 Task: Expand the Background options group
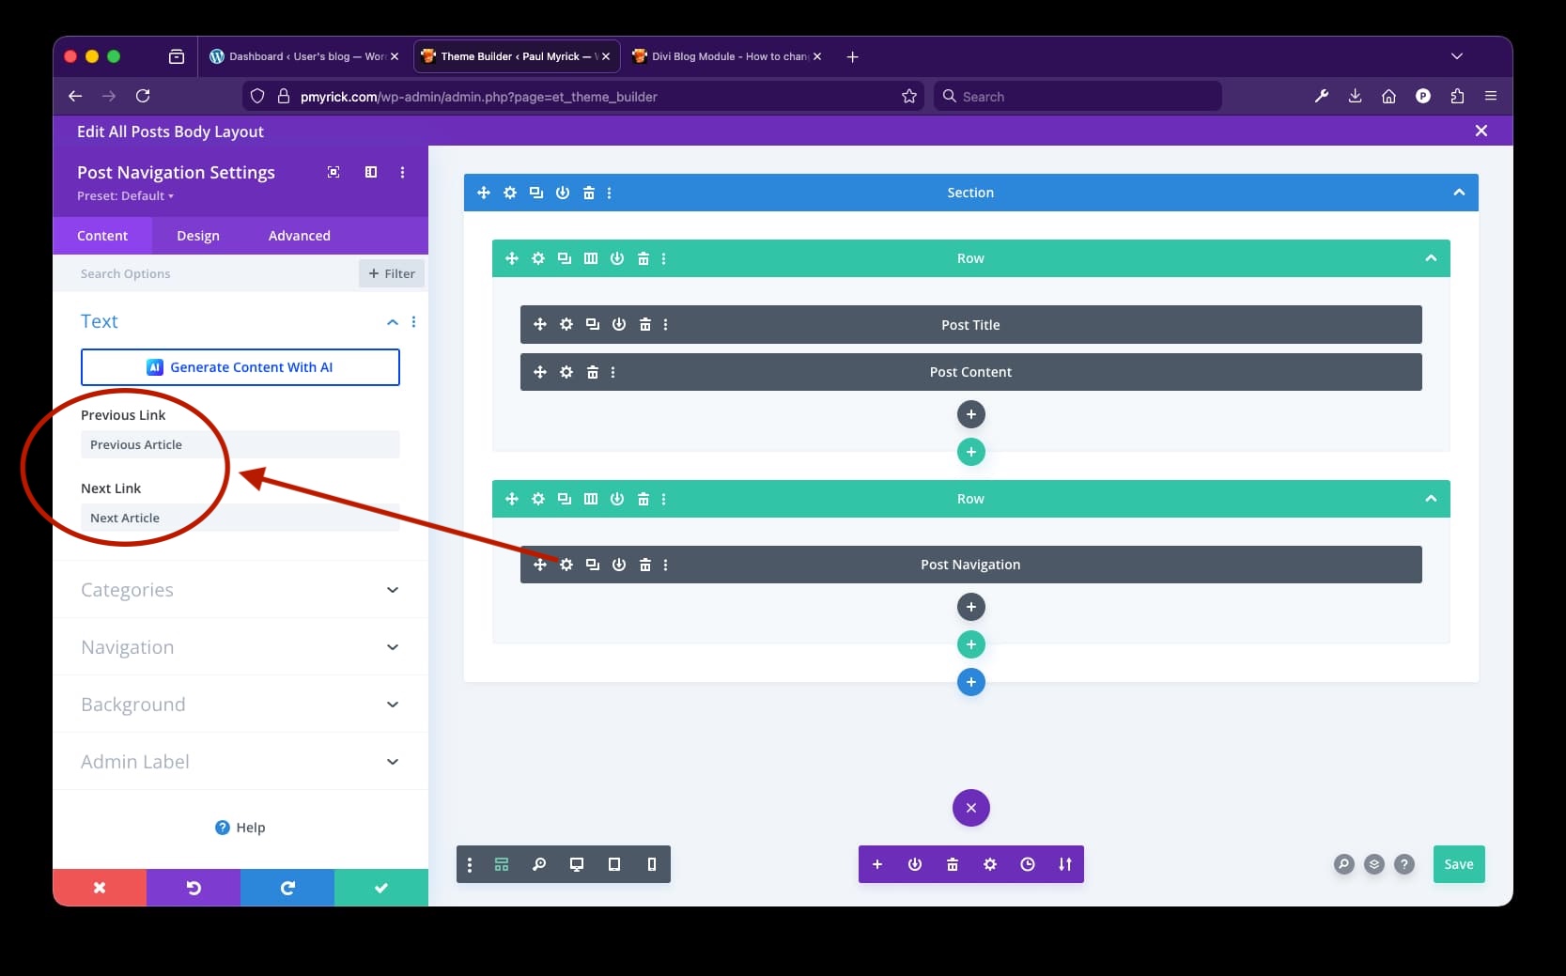point(240,705)
